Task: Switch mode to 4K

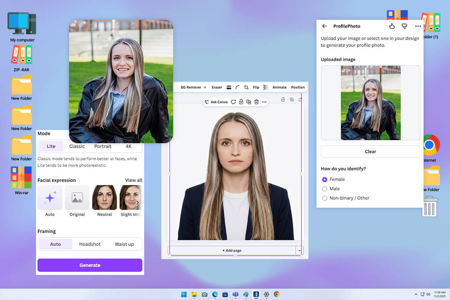Action: [129, 146]
